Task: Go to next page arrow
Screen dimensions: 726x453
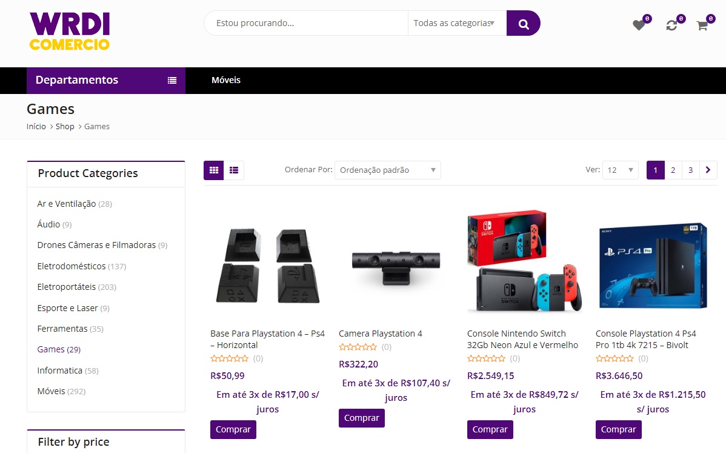Action: [708, 170]
